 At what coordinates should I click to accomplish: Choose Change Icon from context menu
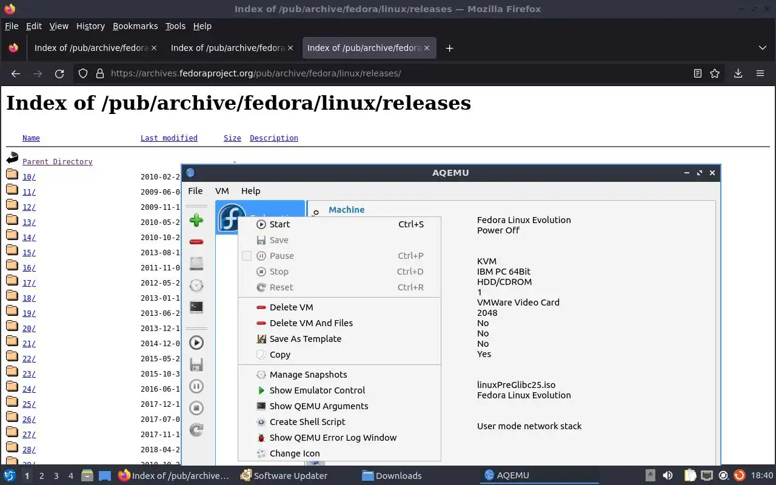coord(339,453)
